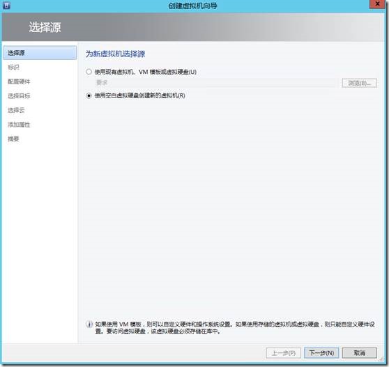This screenshot has height=367, width=389.
Task: Click the resize grip at window corner
Action: [x=381, y=359]
